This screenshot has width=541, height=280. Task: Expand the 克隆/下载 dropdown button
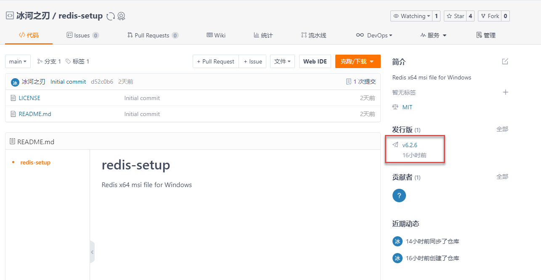coord(358,61)
